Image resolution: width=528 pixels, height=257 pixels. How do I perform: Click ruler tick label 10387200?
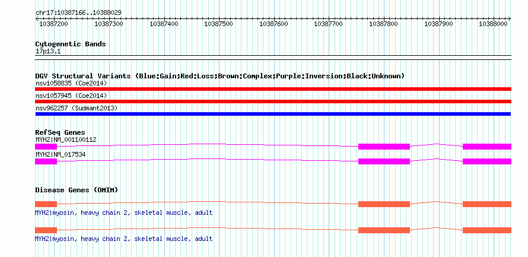click(53, 24)
